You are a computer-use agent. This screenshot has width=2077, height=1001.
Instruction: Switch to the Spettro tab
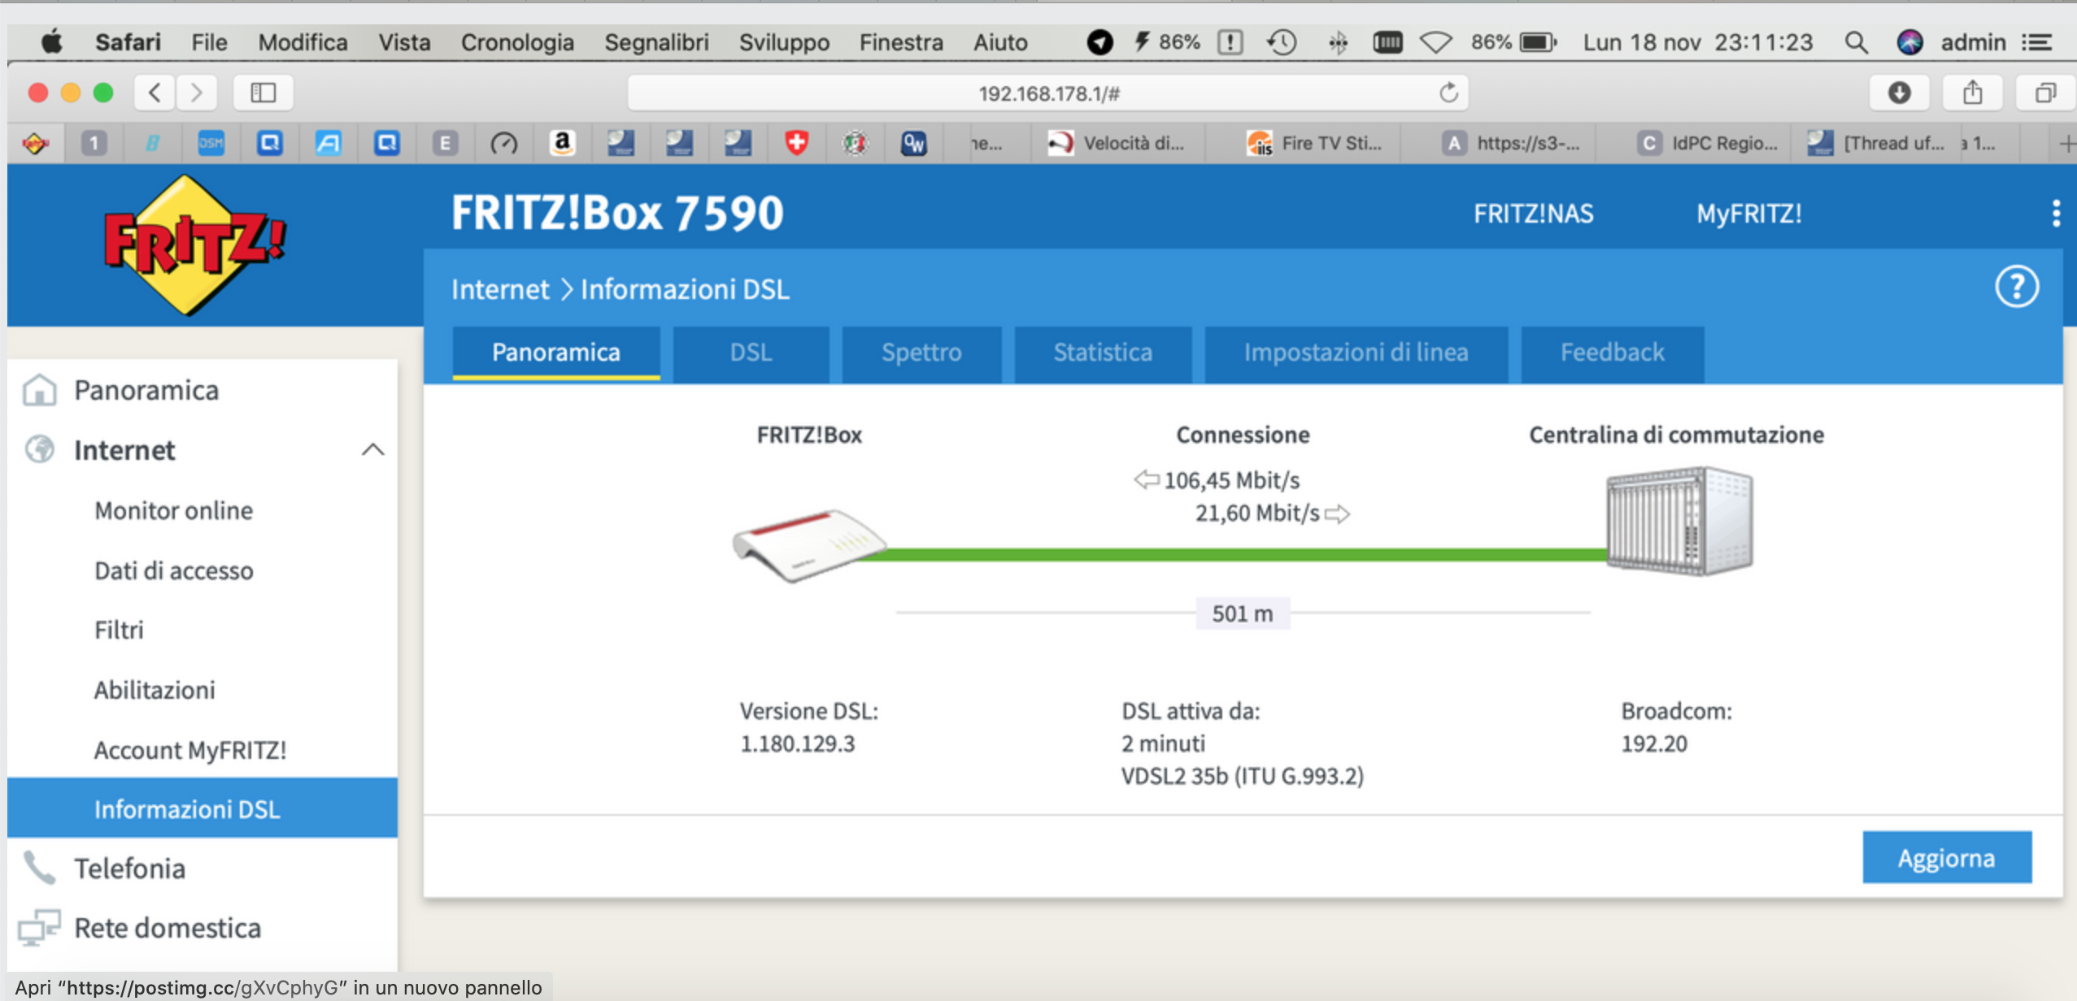click(x=921, y=353)
